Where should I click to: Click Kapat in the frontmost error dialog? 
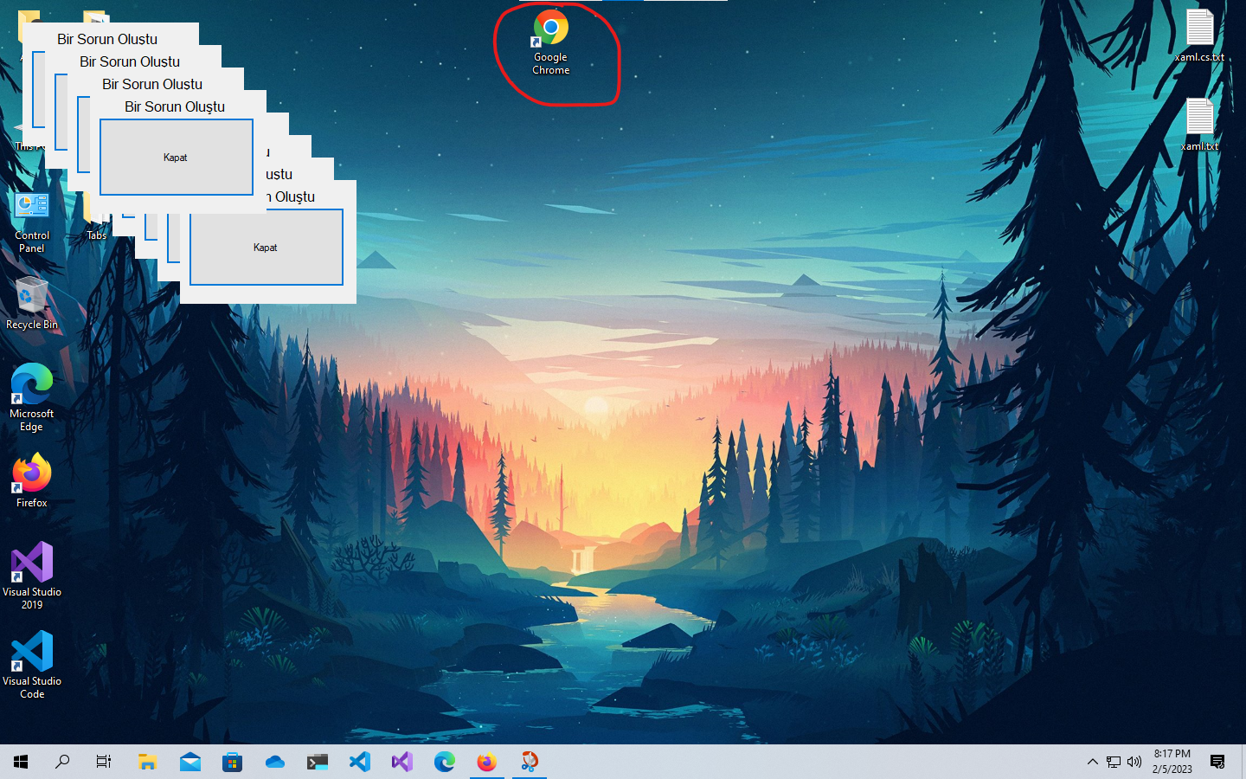tap(177, 158)
